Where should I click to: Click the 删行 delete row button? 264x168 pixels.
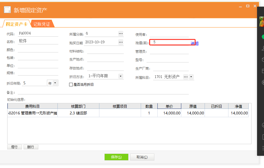point(31,147)
